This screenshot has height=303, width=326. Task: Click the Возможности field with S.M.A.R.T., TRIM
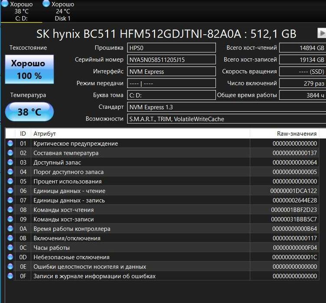pyautogui.click(x=227, y=119)
